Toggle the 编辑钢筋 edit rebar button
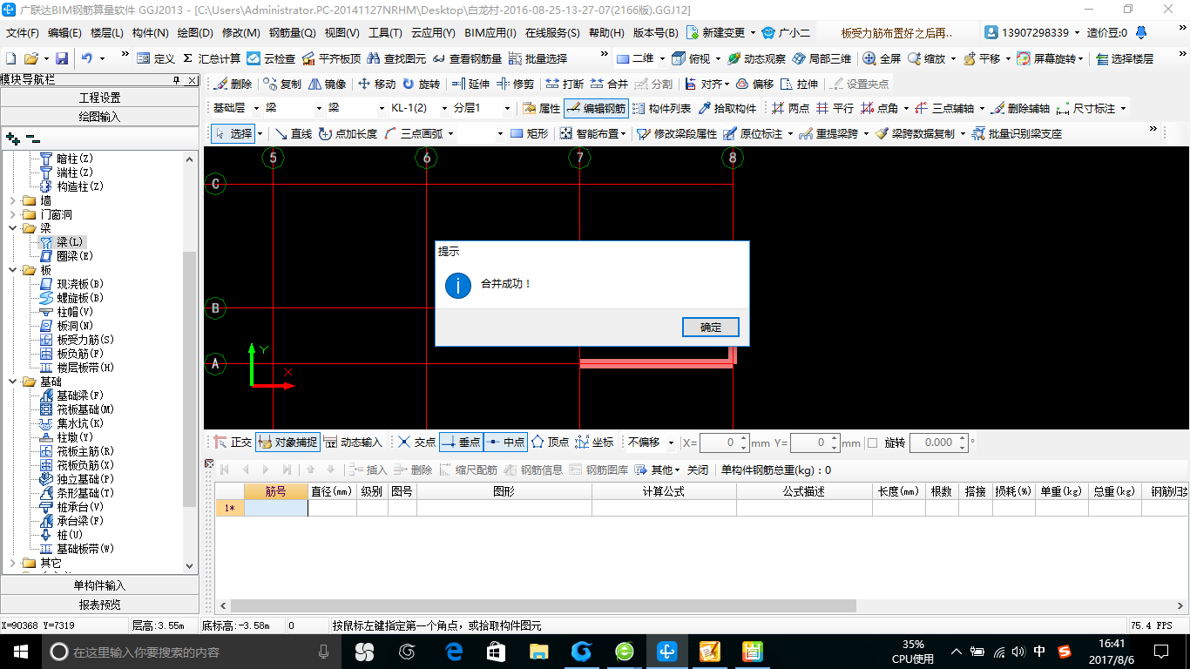The width and height of the screenshot is (1190, 669). point(596,109)
